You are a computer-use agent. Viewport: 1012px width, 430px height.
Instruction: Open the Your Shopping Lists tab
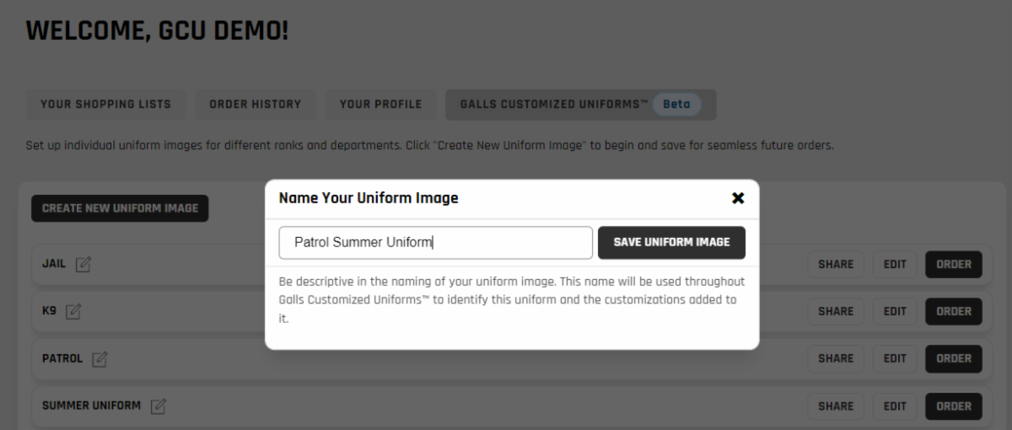tap(105, 105)
